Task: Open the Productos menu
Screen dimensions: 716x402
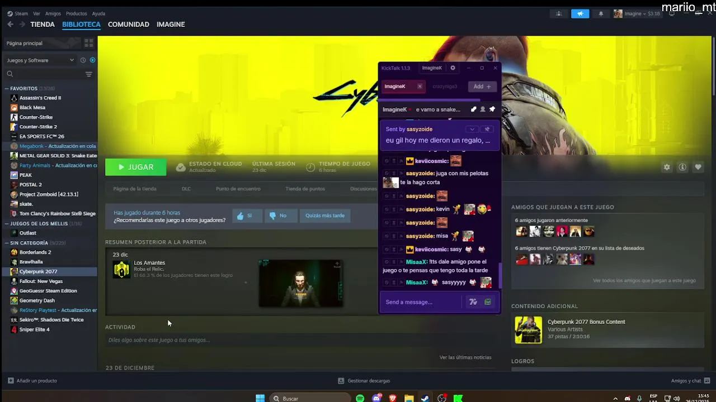Action: coord(76,13)
